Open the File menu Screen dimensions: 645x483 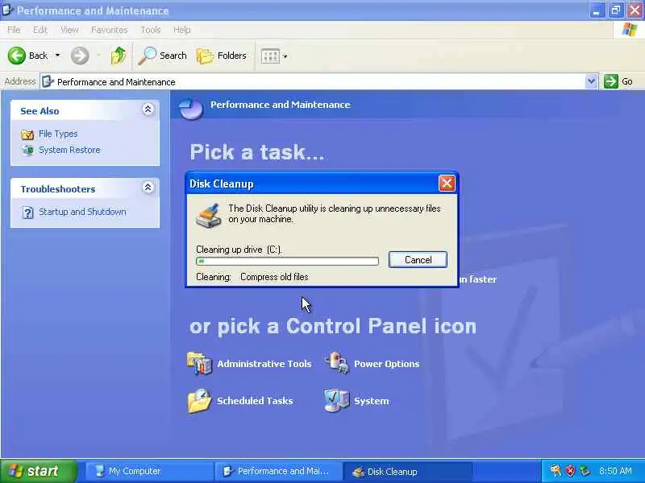14,30
